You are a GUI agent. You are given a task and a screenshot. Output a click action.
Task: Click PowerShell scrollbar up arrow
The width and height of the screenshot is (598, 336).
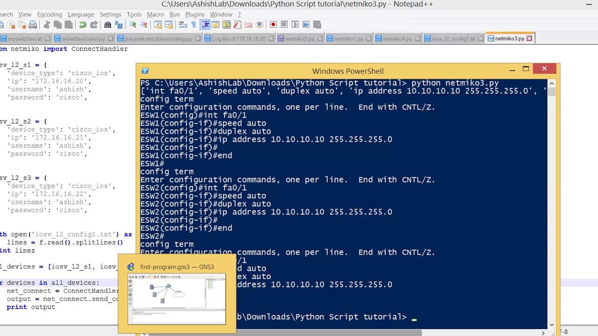(x=552, y=84)
